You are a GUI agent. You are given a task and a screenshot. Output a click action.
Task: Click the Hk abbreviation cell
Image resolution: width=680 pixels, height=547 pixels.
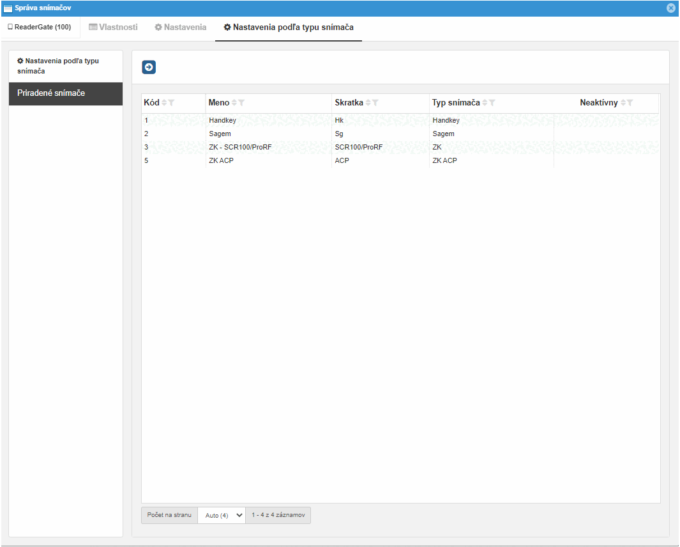point(339,121)
